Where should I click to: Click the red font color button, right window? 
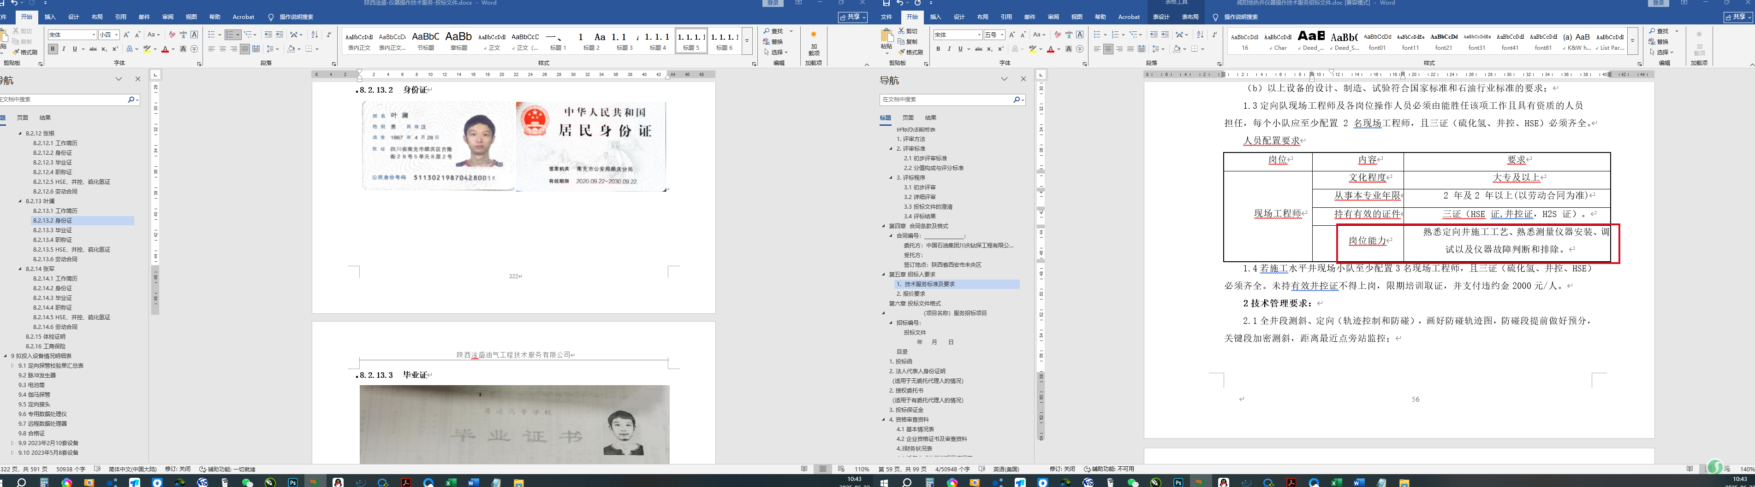[1051, 49]
